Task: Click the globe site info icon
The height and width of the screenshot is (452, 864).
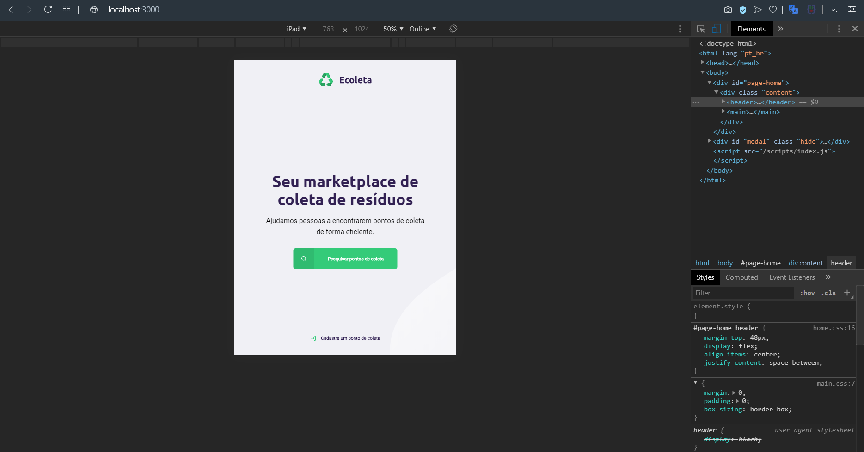Action: (x=94, y=10)
